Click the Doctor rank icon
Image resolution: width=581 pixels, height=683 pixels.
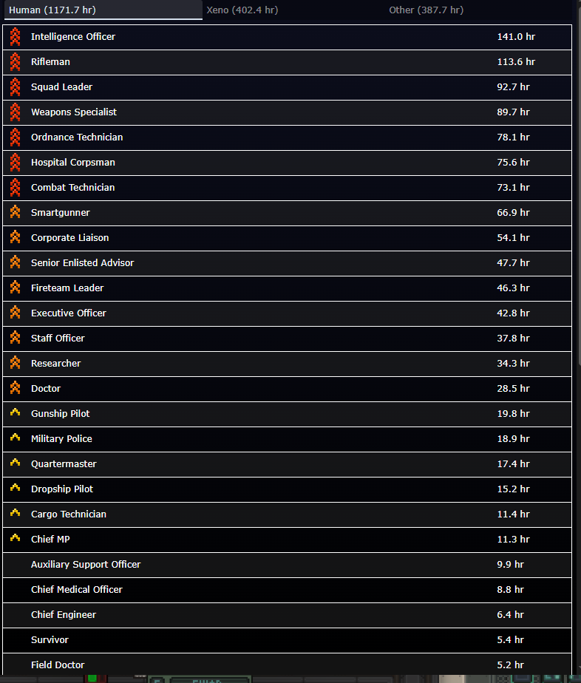click(x=15, y=388)
